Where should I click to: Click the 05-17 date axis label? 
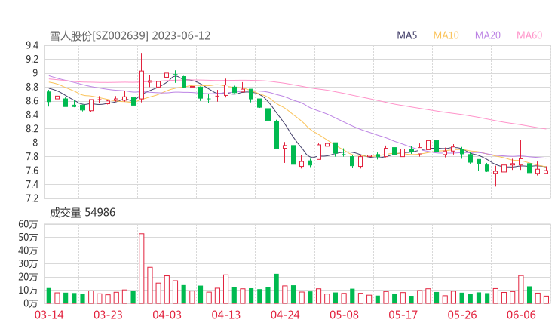403,315
